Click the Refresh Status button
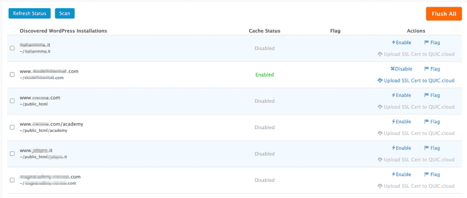The height and width of the screenshot is (198, 467). (30, 13)
